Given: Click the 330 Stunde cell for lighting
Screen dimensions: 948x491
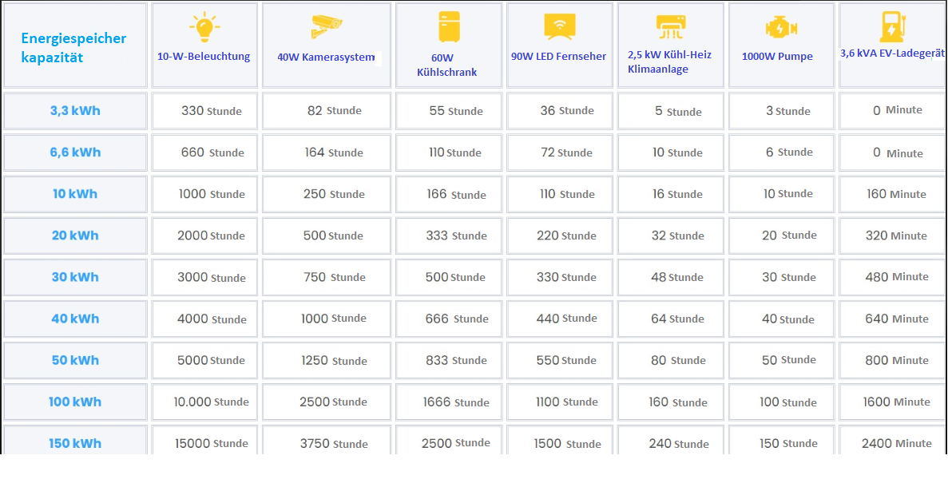Looking at the screenshot, I should (211, 111).
